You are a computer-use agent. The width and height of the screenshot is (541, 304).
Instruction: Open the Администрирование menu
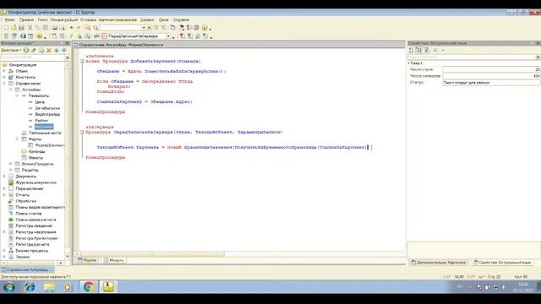click(x=117, y=20)
